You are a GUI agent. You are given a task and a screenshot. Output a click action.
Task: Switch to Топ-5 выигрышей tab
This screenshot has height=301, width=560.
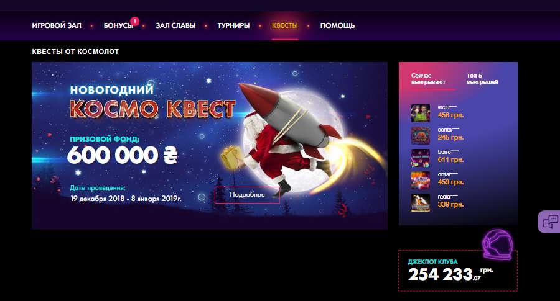pos(482,79)
